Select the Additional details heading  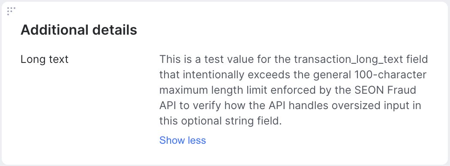click(x=78, y=30)
